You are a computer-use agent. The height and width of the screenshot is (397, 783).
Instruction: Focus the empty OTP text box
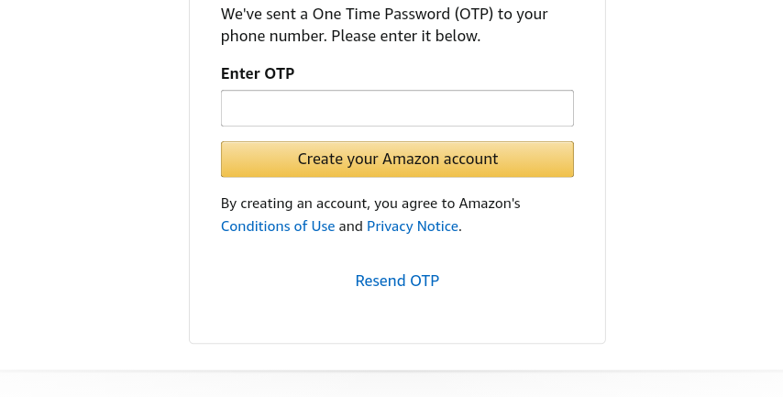coord(397,108)
